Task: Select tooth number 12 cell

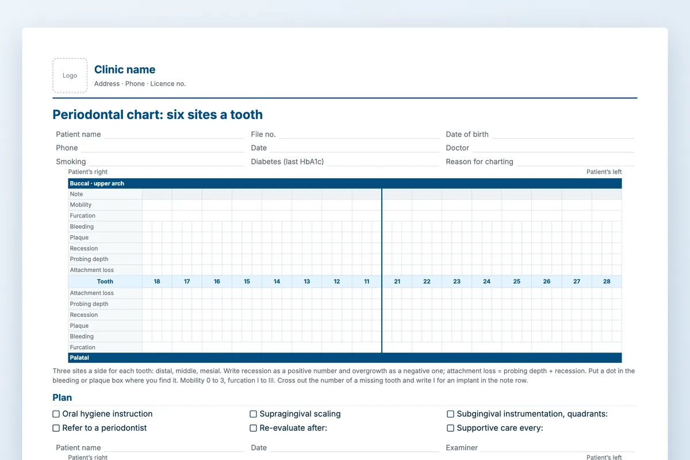Action: 337,282
